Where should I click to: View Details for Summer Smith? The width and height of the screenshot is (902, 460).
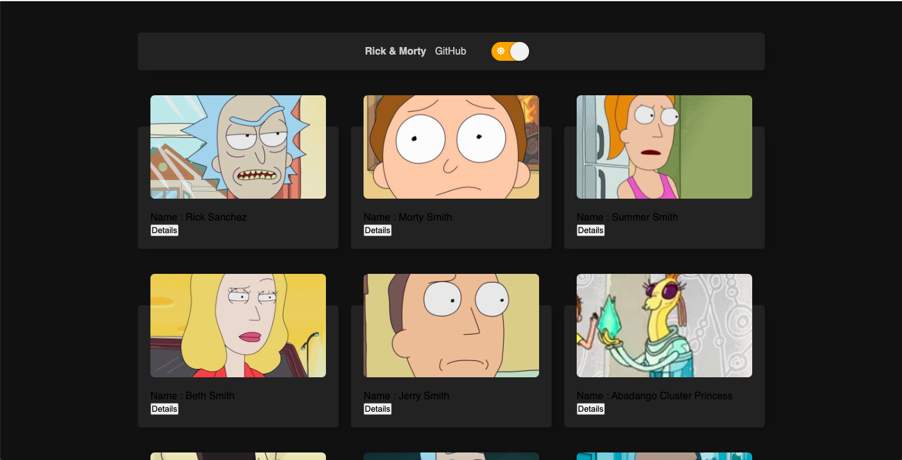590,230
